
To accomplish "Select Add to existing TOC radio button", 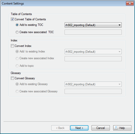I will pos(17,25).
